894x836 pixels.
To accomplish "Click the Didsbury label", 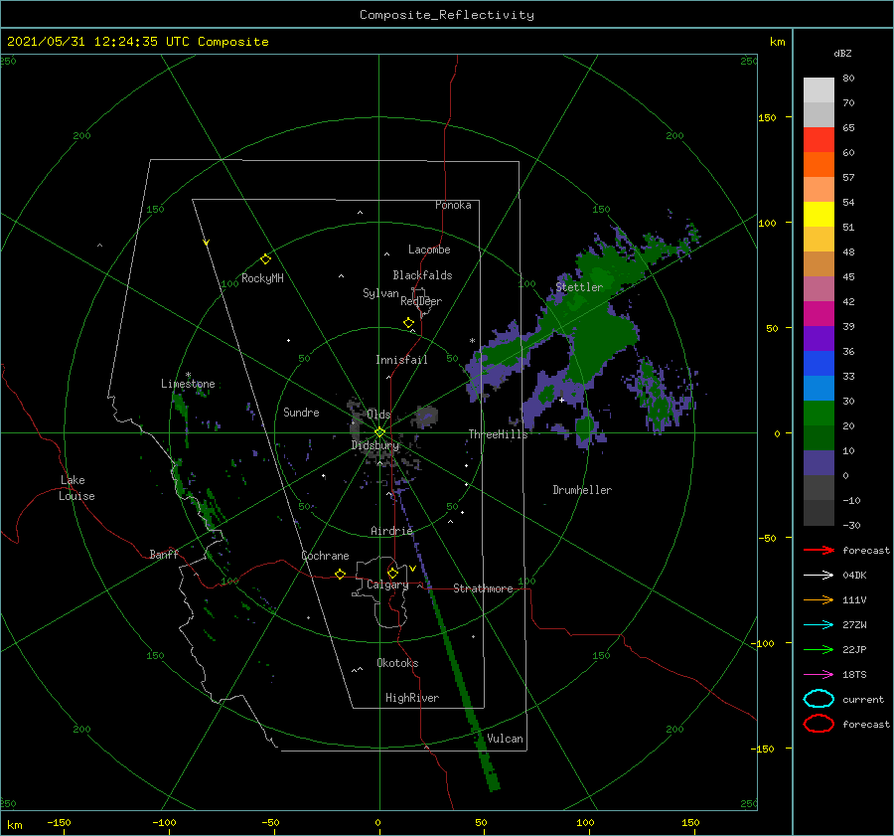I will (x=375, y=445).
